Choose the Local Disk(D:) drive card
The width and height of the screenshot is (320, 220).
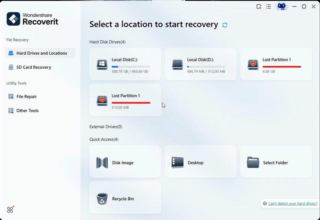[x=200, y=64]
